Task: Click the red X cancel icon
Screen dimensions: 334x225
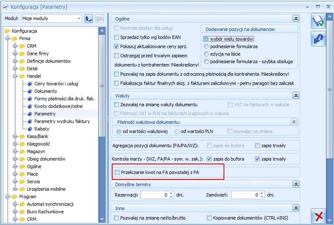Action: pyautogui.click(x=318, y=216)
